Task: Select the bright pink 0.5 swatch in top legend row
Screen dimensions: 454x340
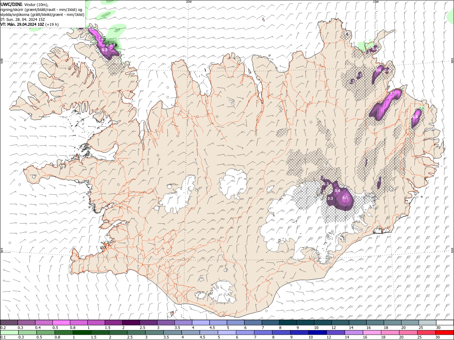Action: point(61,323)
